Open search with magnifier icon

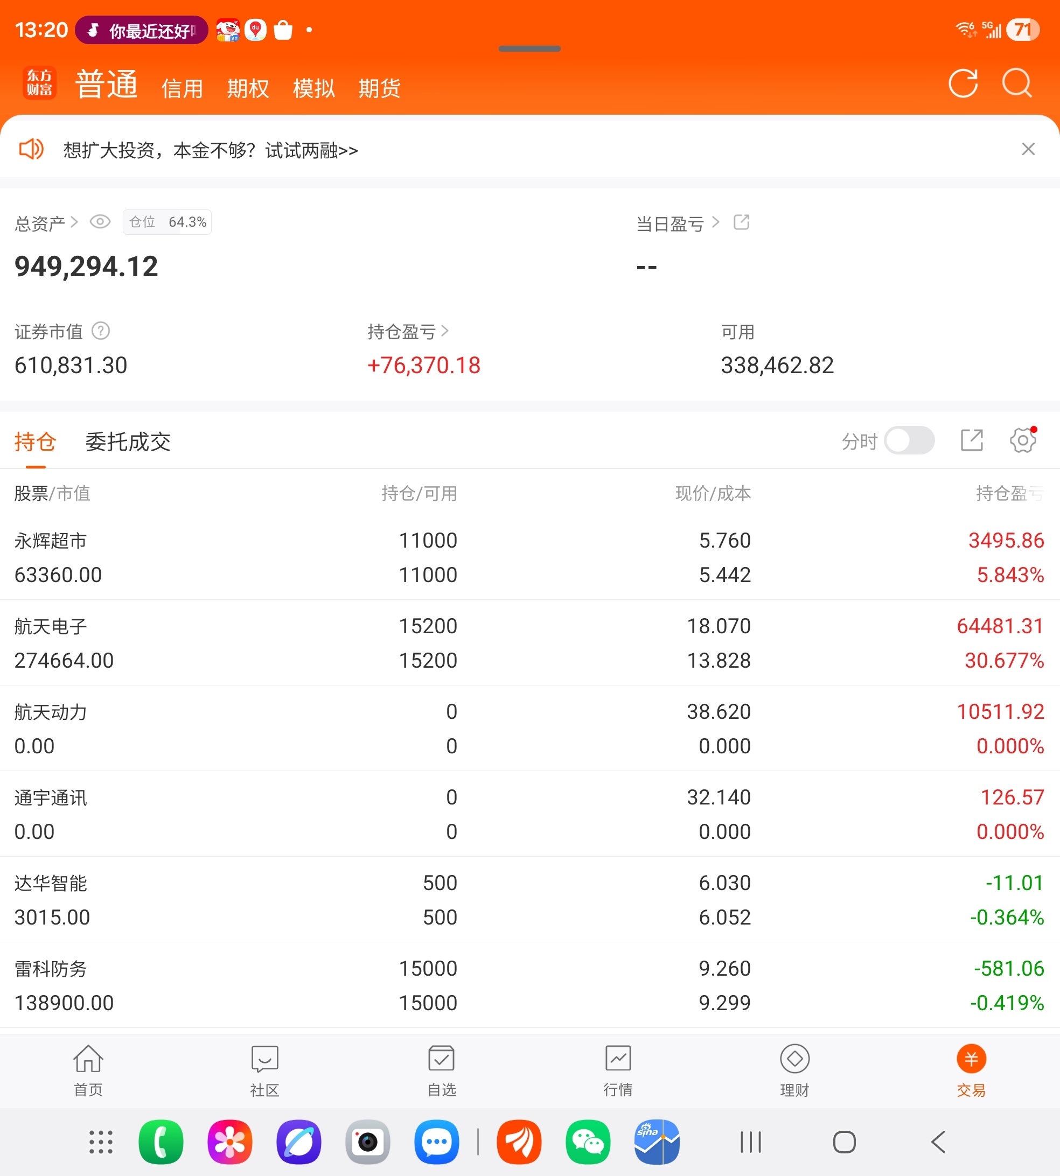1016,84
